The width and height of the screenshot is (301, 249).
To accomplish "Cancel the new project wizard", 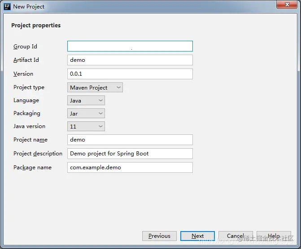I will (236, 236).
